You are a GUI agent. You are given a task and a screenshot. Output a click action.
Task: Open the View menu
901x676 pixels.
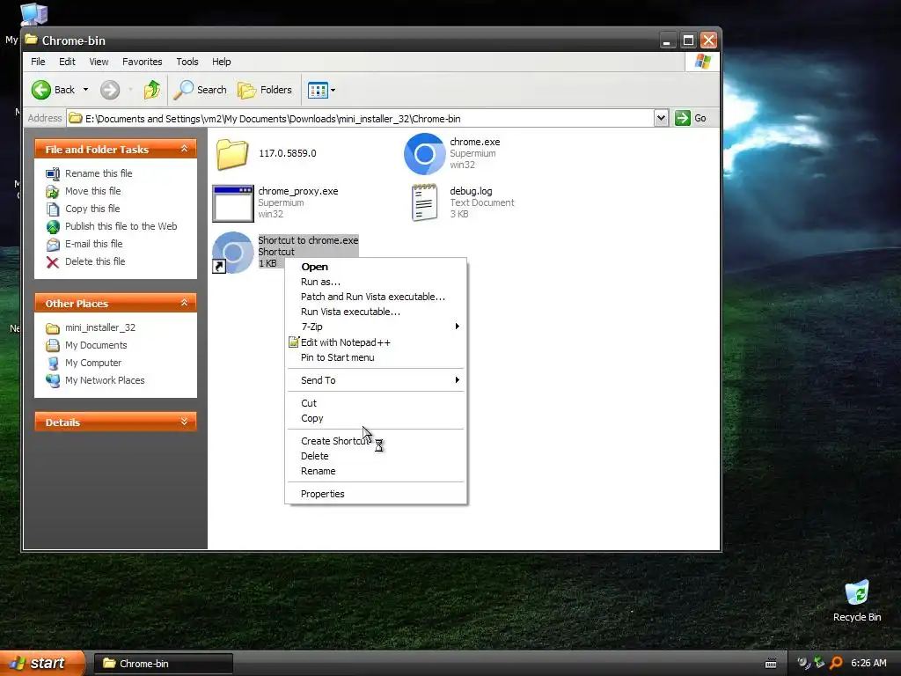point(99,62)
